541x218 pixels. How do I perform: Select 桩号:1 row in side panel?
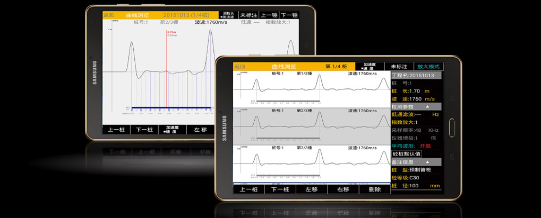(416, 83)
